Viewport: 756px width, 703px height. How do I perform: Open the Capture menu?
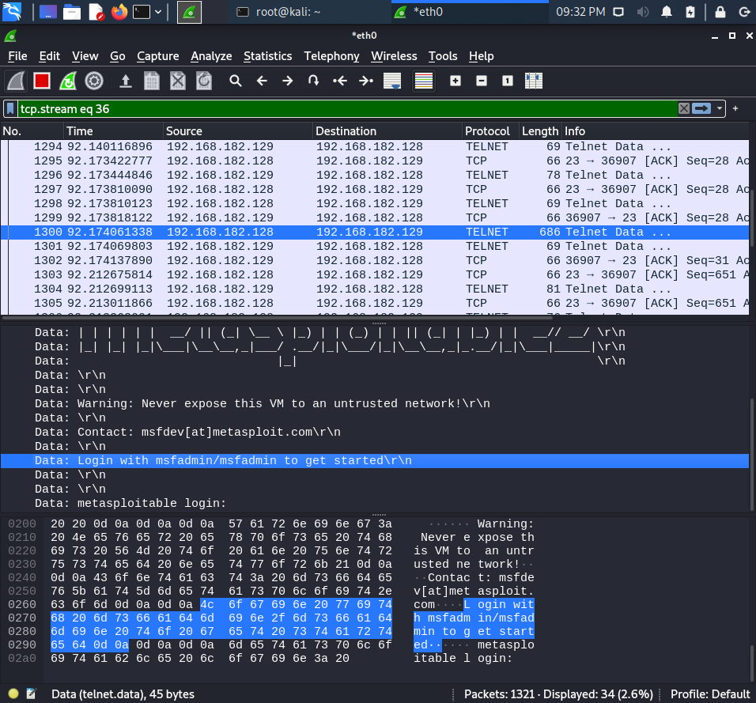(157, 56)
